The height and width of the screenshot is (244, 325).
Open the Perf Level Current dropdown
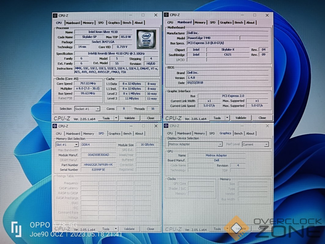tap(266, 144)
